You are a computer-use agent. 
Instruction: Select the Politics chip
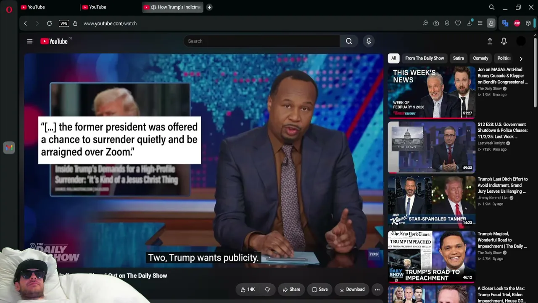(x=504, y=58)
